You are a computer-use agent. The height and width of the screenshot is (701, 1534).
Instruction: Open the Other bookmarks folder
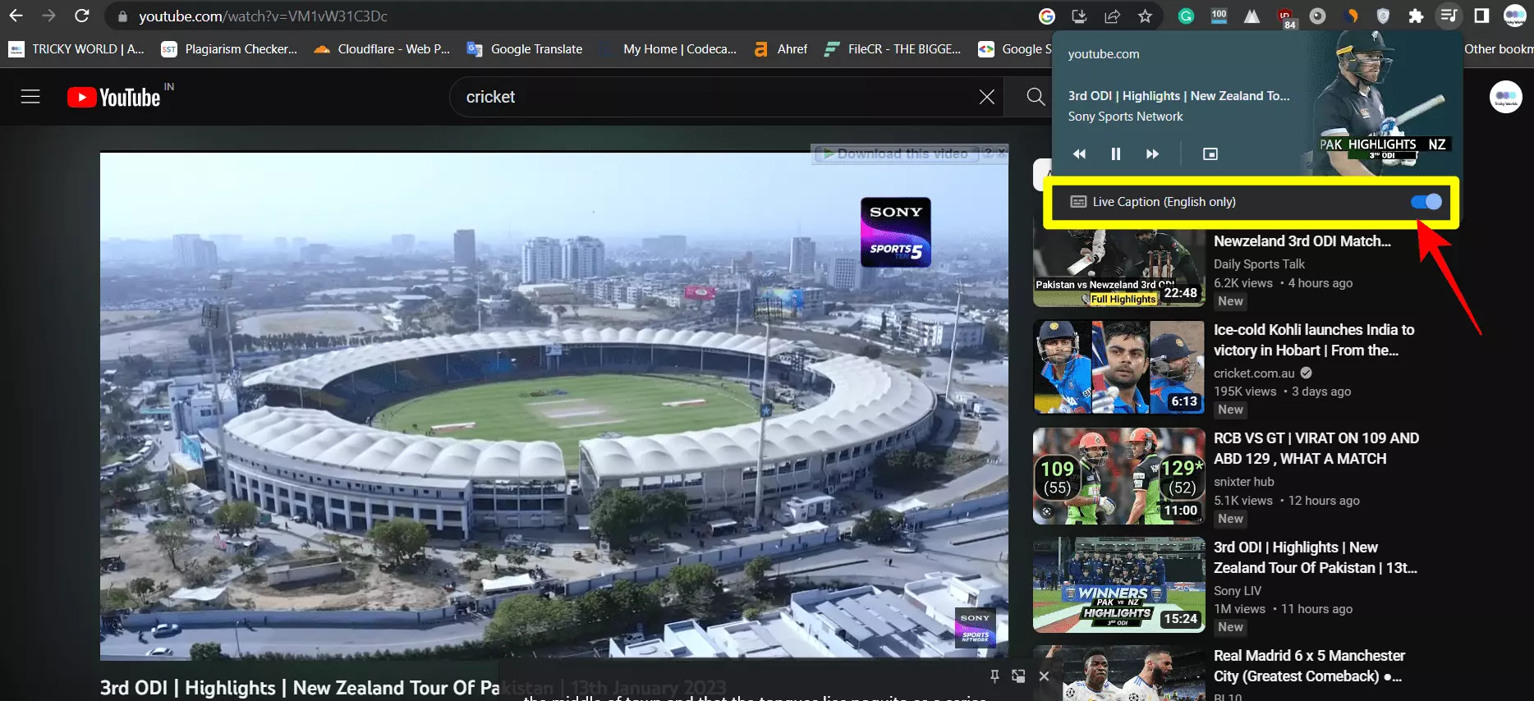coord(1498,49)
